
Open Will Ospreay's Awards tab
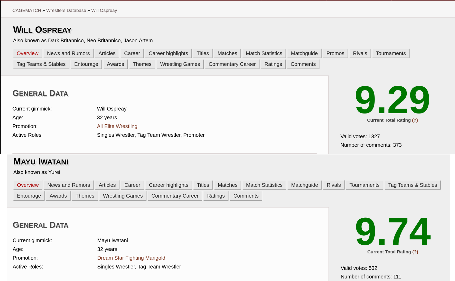pyautogui.click(x=116, y=64)
